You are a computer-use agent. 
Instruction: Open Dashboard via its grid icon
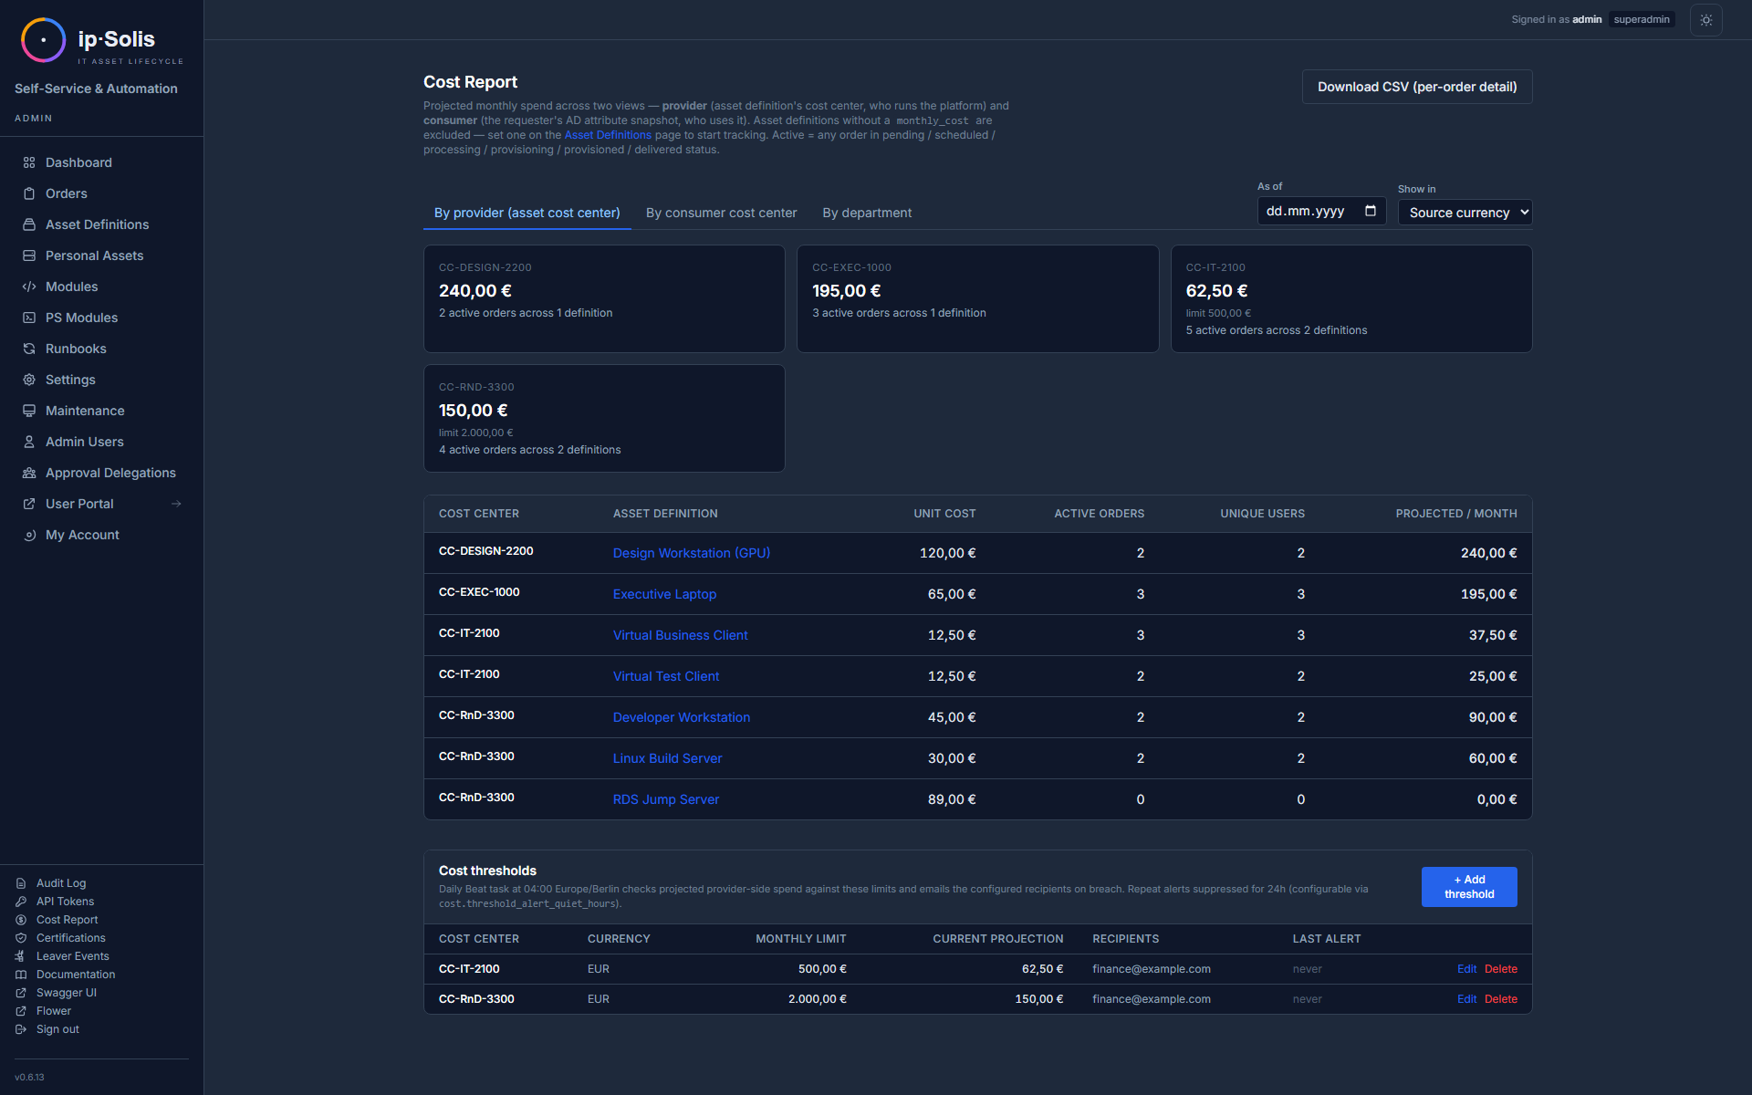click(x=29, y=162)
